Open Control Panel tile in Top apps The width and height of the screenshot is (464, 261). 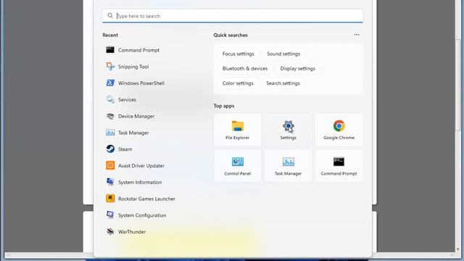(x=237, y=165)
